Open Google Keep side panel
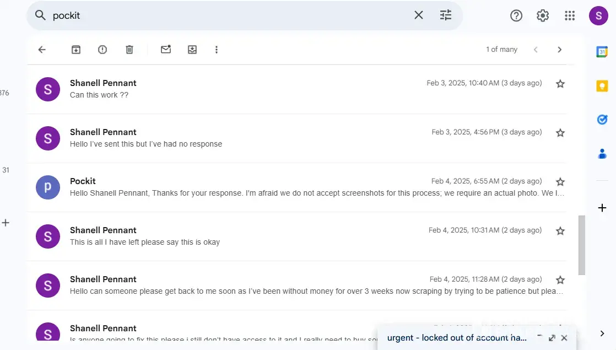This screenshot has width=616, height=350. pyautogui.click(x=602, y=86)
